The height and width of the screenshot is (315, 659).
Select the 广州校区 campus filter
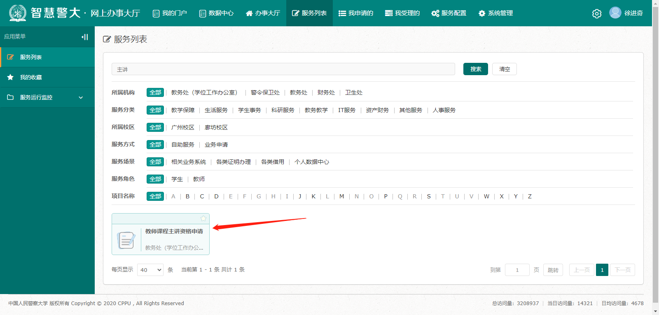click(182, 127)
